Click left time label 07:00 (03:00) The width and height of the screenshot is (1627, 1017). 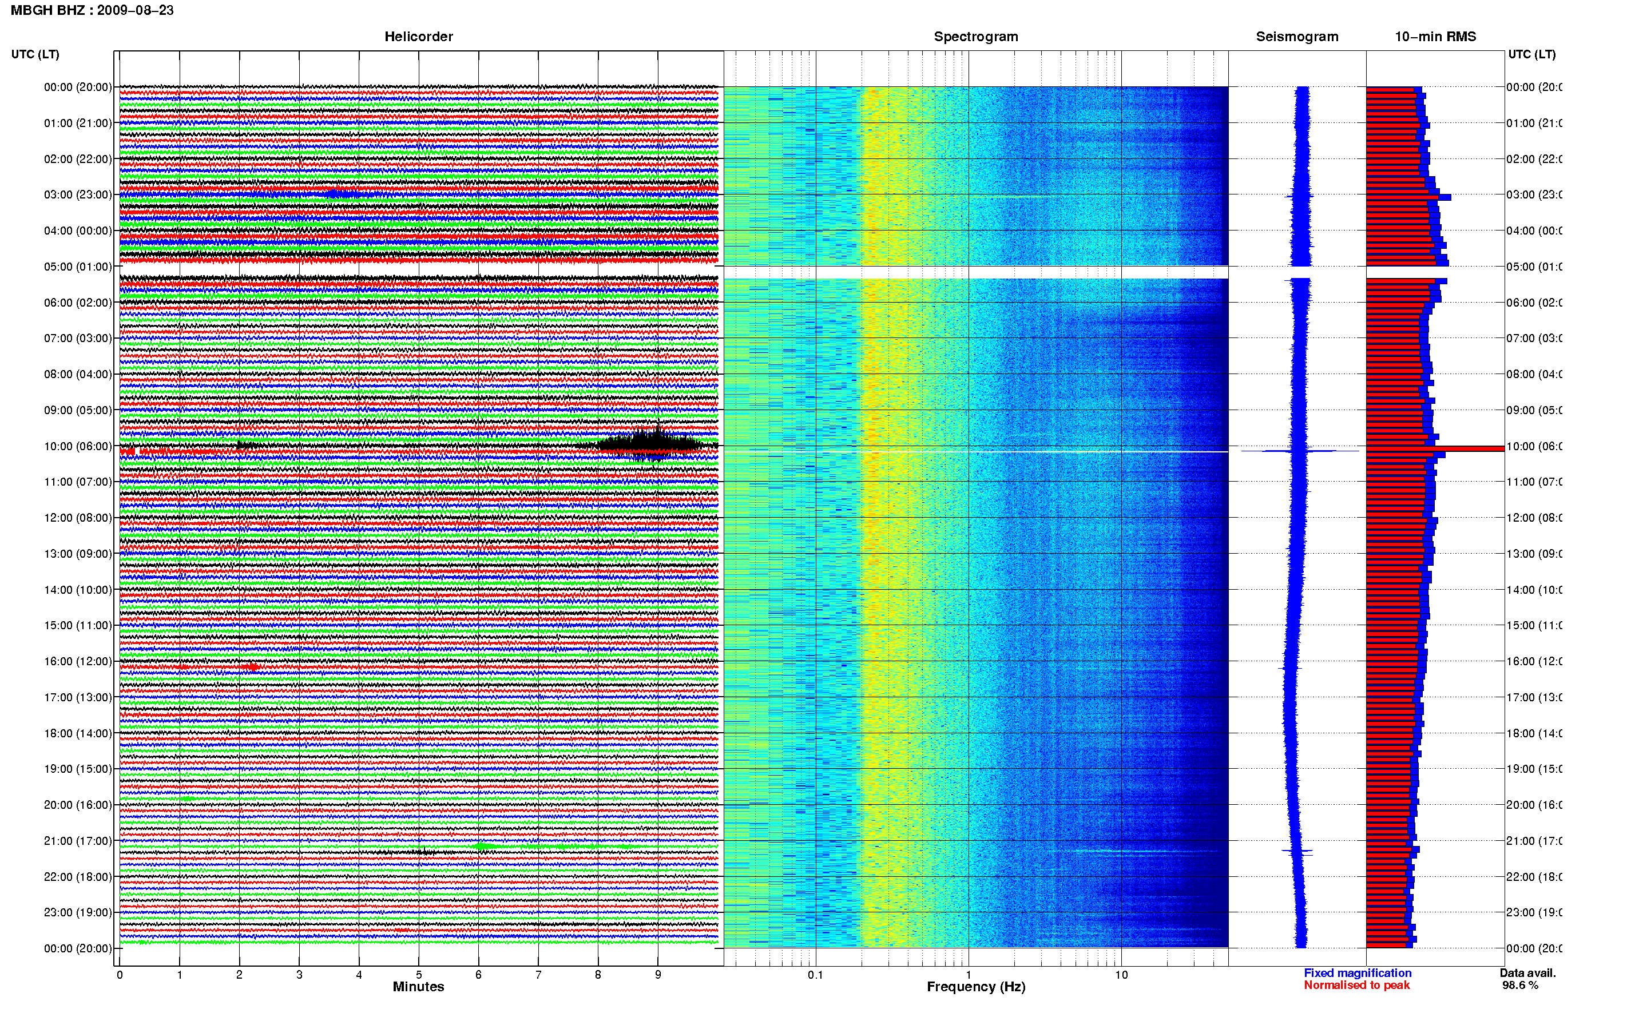78,337
